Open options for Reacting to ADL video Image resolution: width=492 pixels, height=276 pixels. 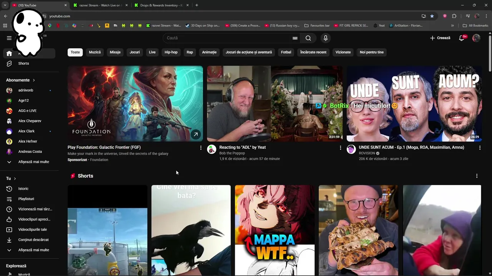tap(340, 148)
